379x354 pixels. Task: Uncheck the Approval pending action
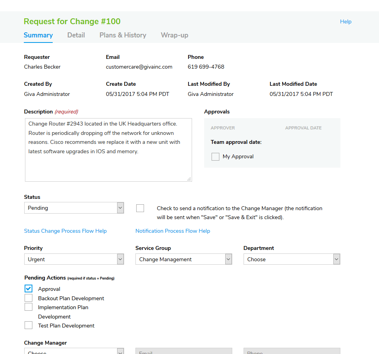[28, 289]
